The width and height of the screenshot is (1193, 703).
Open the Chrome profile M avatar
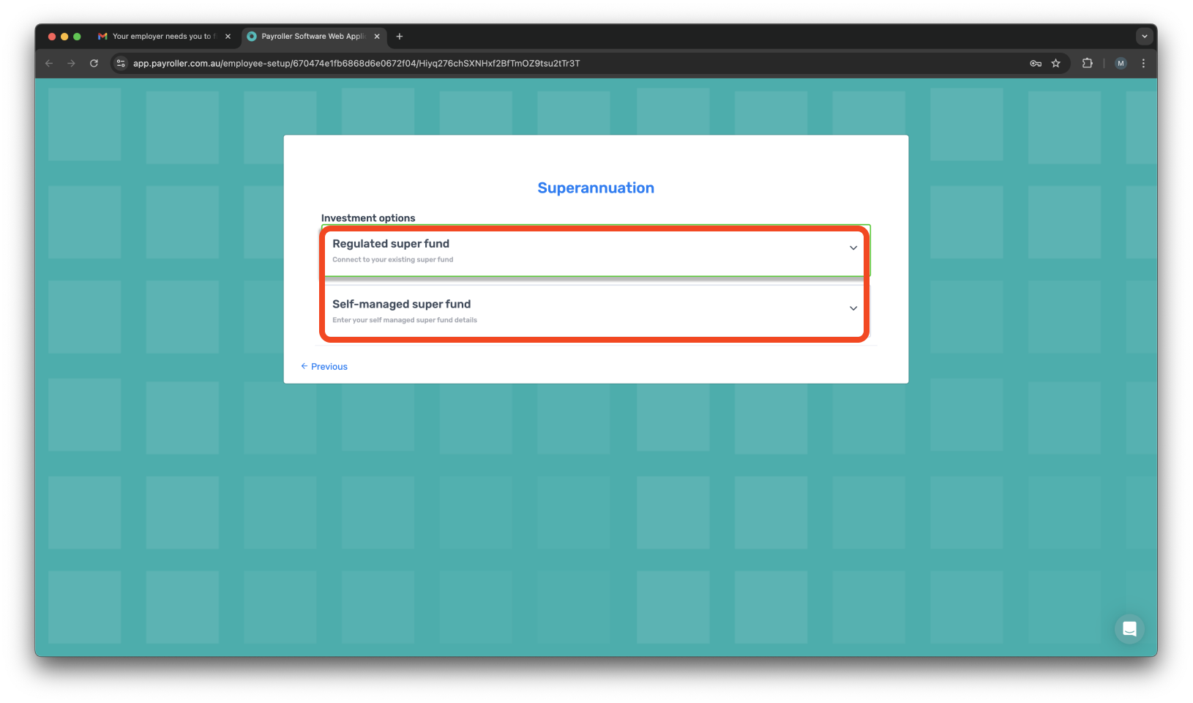click(x=1121, y=64)
